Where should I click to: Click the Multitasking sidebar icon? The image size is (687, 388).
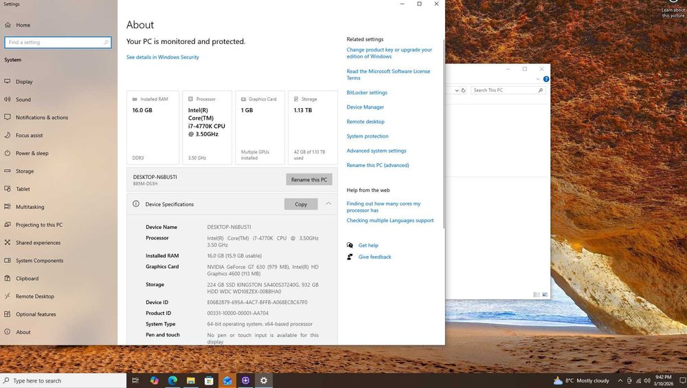click(8, 207)
